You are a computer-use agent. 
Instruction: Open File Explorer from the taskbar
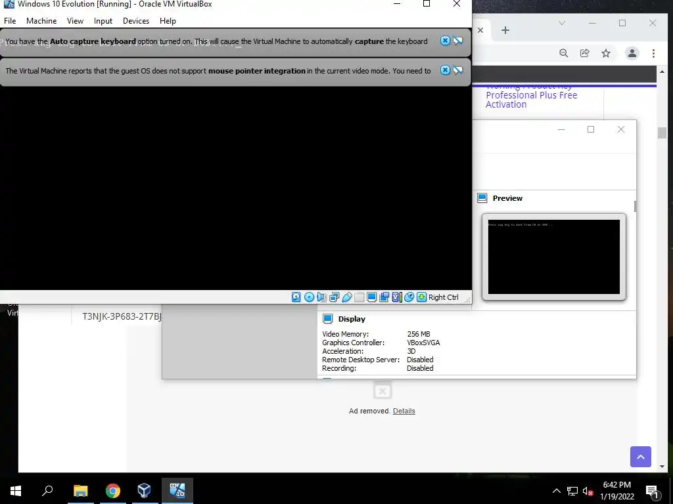point(81,491)
